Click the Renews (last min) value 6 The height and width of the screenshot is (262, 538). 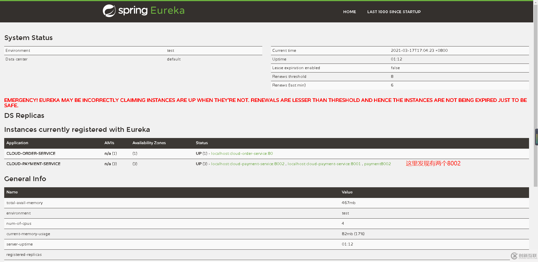[x=392, y=85]
